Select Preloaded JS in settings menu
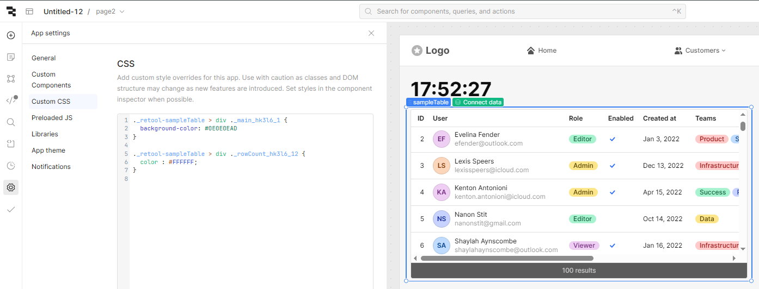This screenshot has width=759, height=289. [x=52, y=118]
